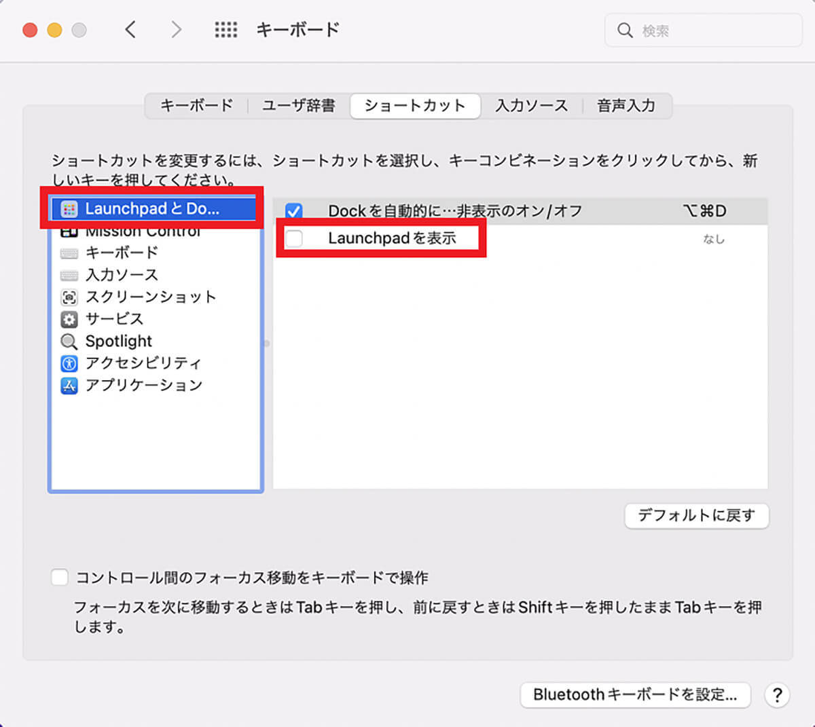The width and height of the screenshot is (815, 727).
Task: Click the サービス gear icon
Action: tap(69, 319)
